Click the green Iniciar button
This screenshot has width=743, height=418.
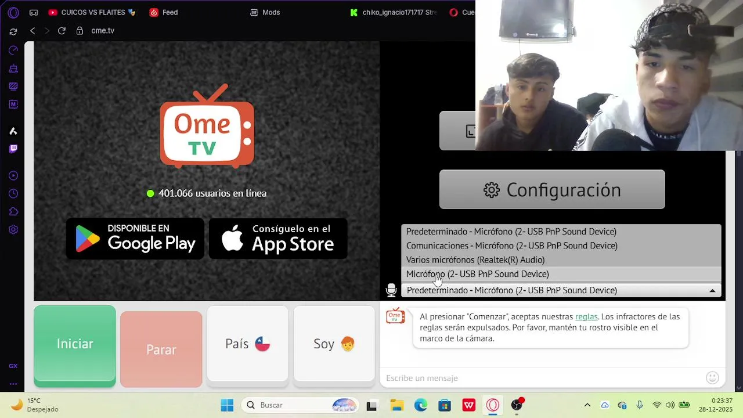pos(75,346)
